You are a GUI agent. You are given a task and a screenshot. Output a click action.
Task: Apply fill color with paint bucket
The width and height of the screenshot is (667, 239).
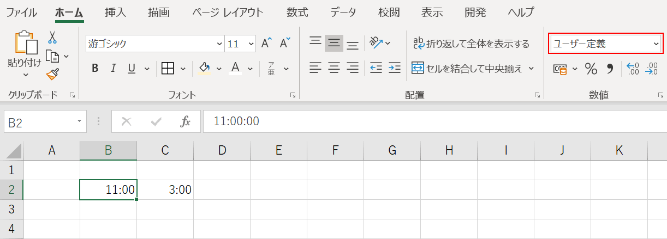[x=205, y=69]
